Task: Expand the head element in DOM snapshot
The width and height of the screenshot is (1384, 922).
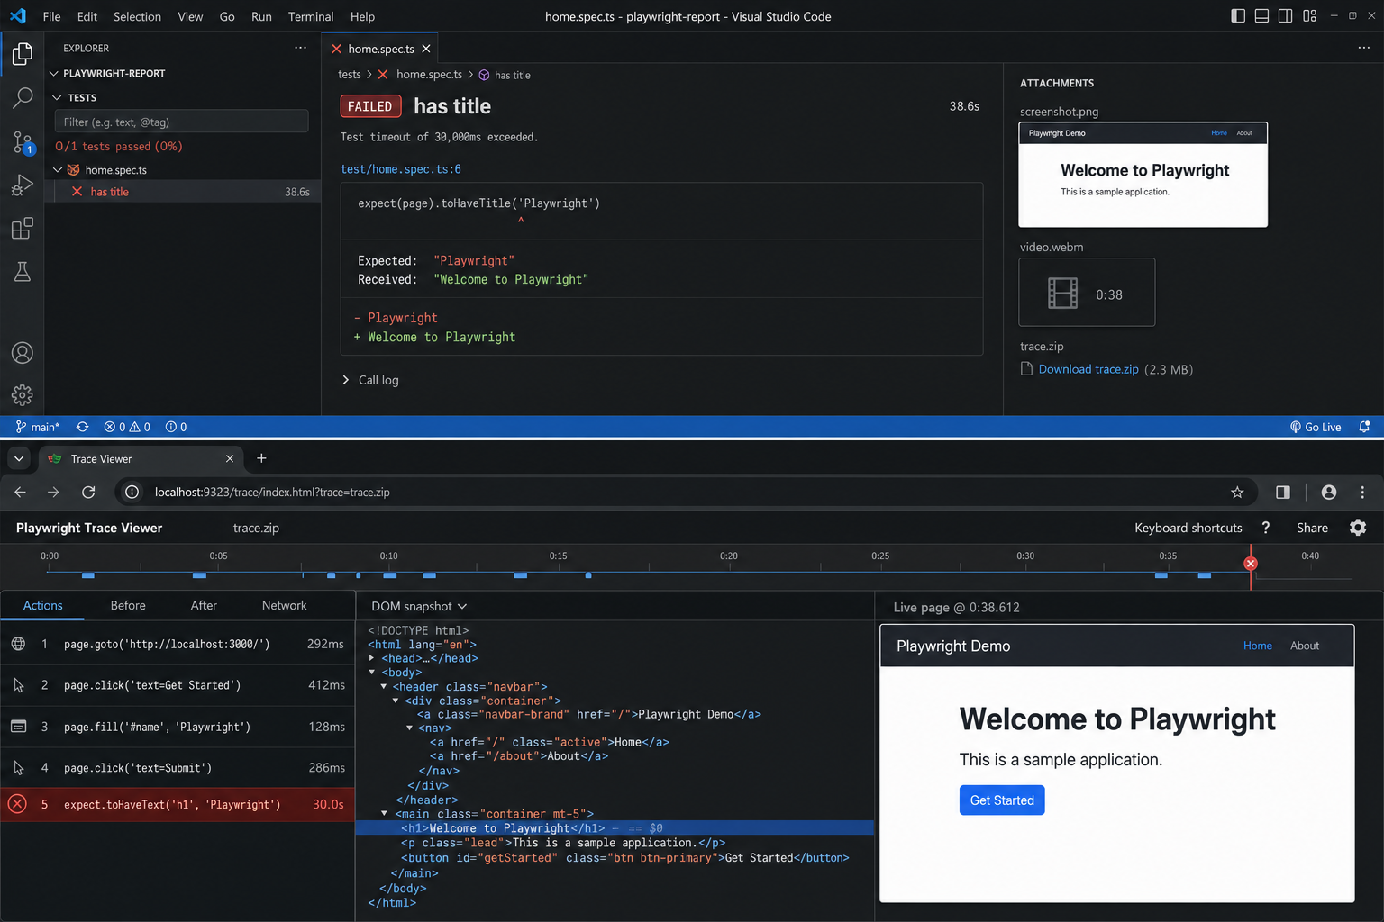Action: click(x=372, y=658)
